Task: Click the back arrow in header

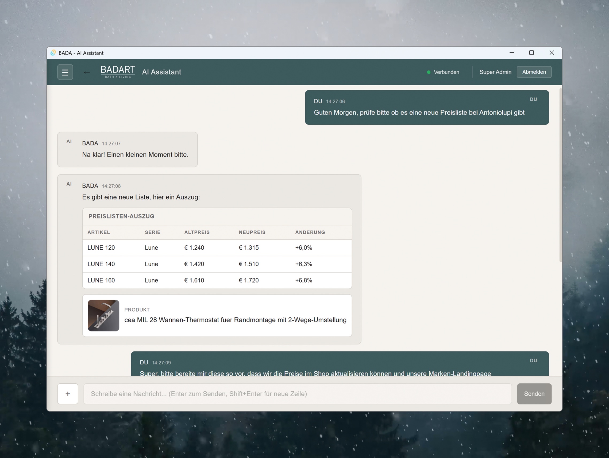Action: (87, 72)
